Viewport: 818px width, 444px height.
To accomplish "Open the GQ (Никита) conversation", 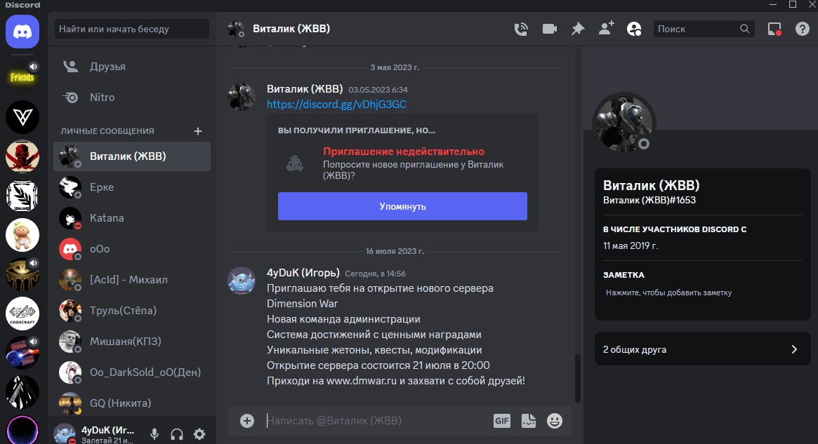I will click(x=132, y=403).
